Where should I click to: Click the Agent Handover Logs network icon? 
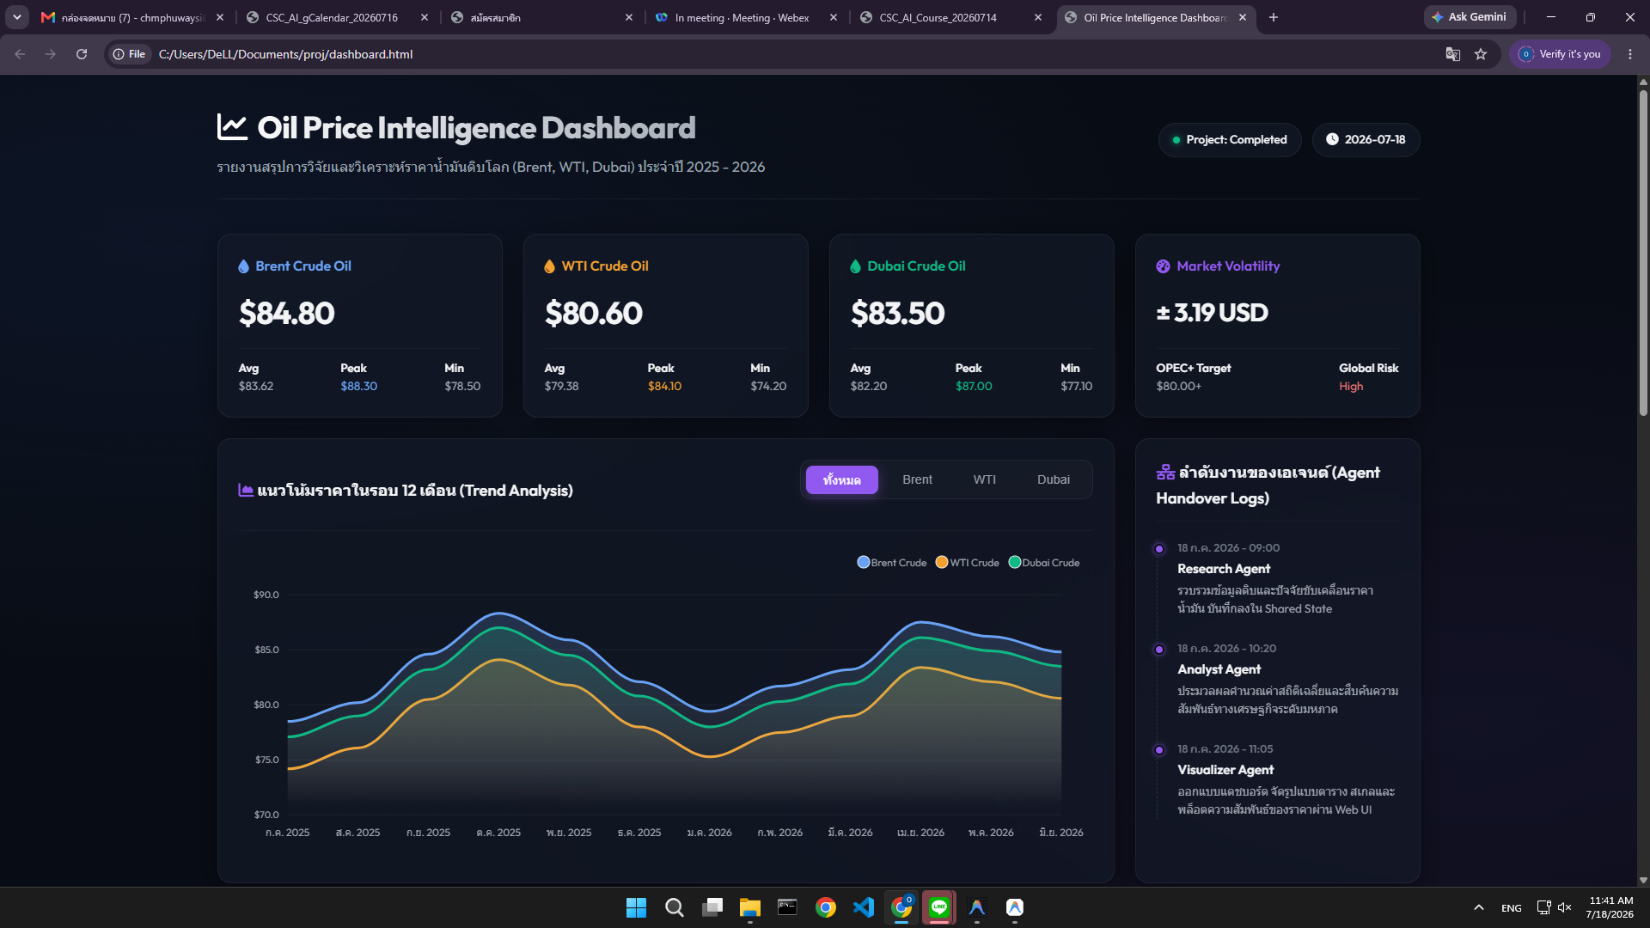(x=1165, y=472)
